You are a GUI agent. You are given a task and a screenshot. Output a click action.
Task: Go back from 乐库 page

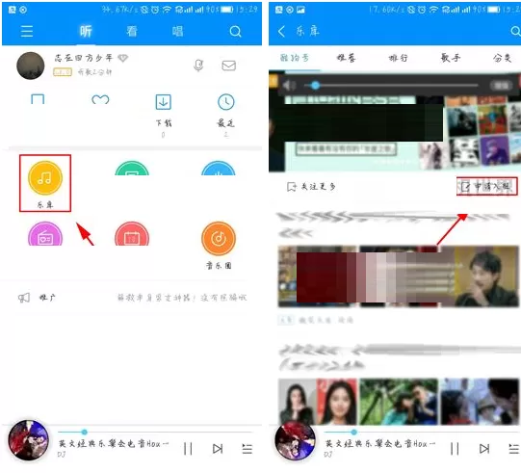(x=281, y=31)
